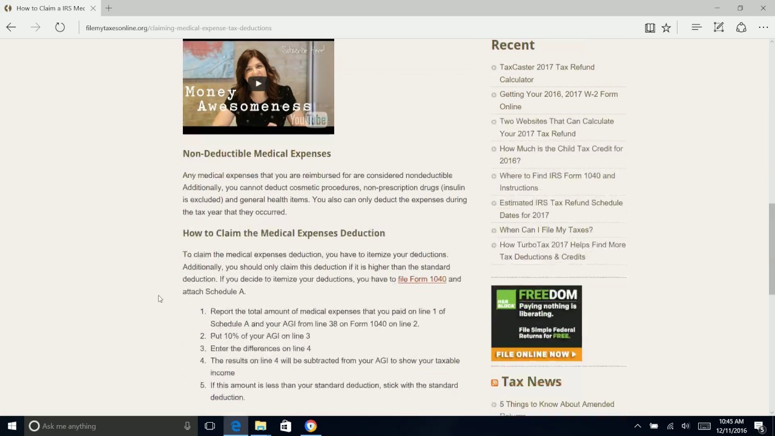The image size is (775, 436).
Task: Click the Cortana microphone icon
Action: [x=187, y=426]
